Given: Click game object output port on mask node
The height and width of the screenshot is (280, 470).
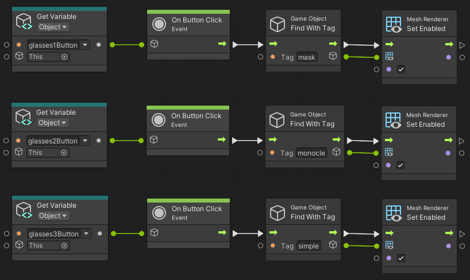Looking at the screenshot, I should coord(333,56).
